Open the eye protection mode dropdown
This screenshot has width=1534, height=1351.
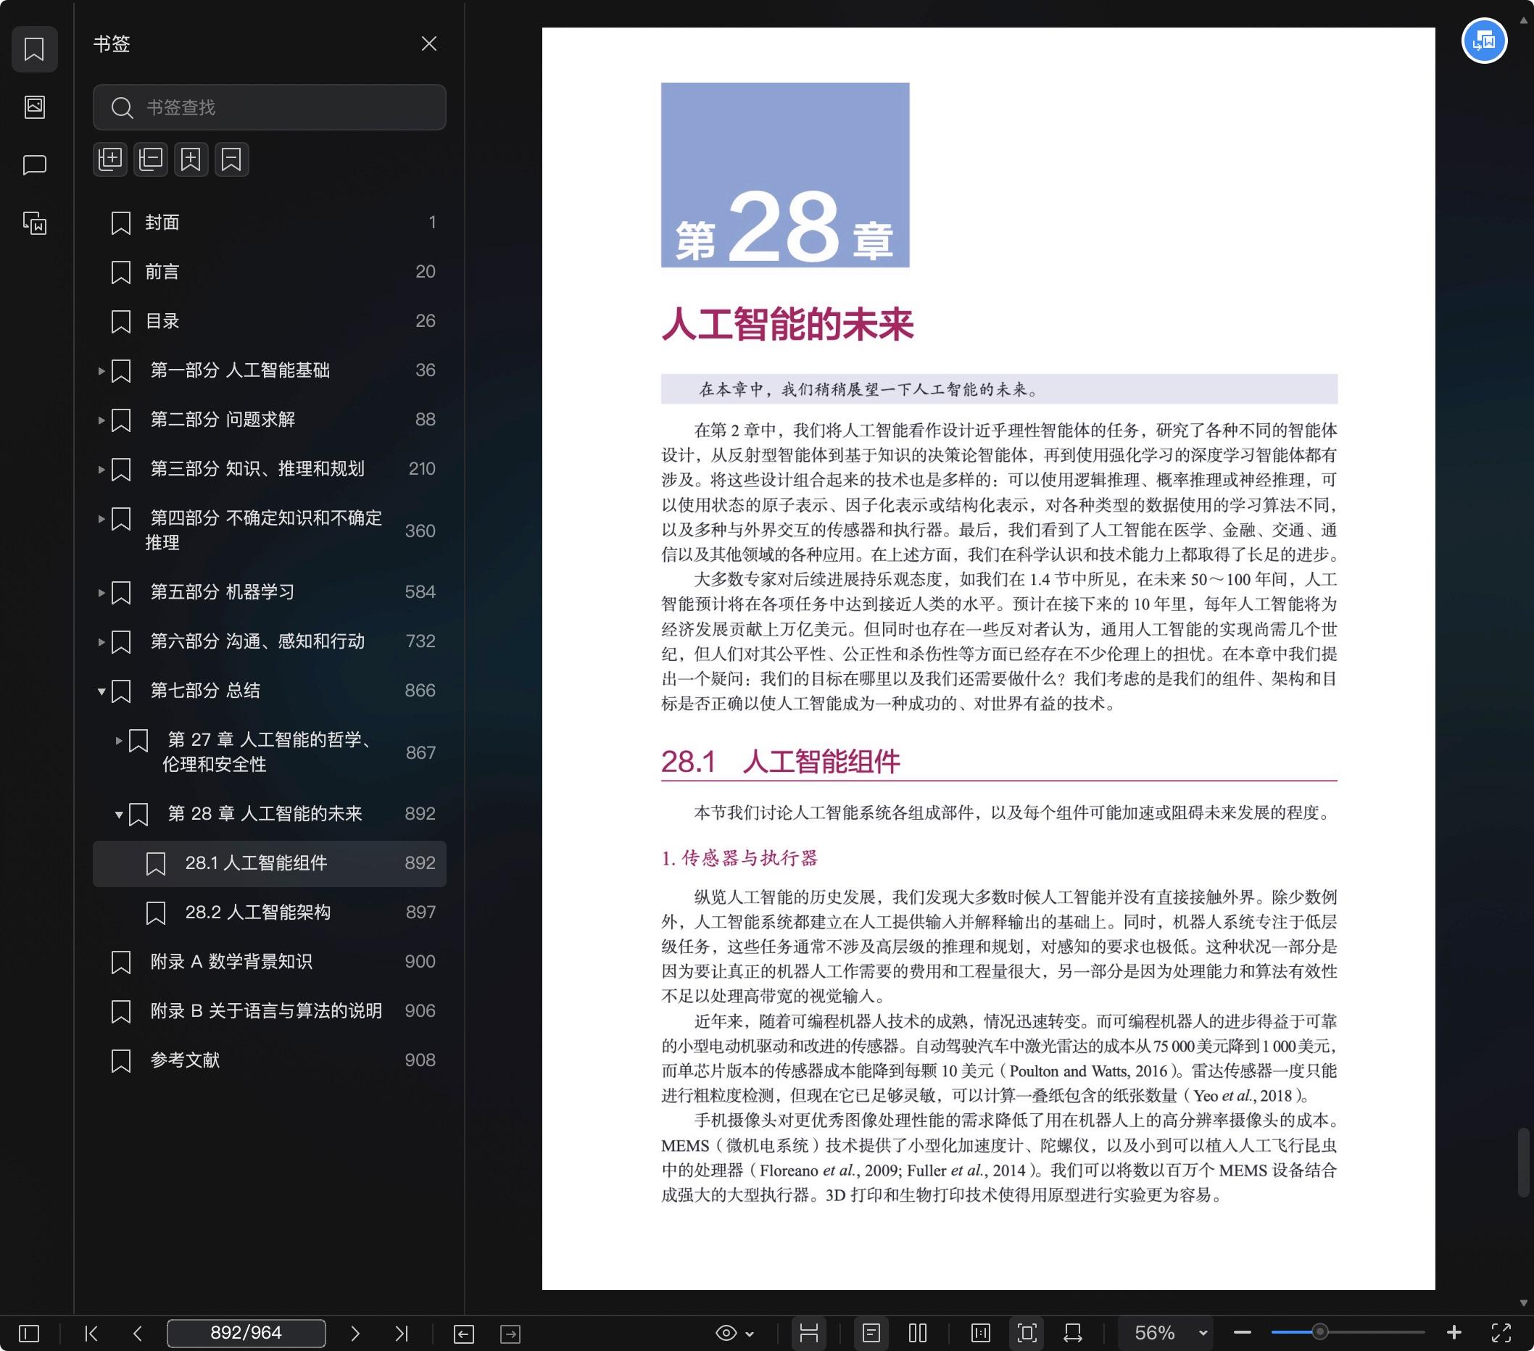point(734,1333)
